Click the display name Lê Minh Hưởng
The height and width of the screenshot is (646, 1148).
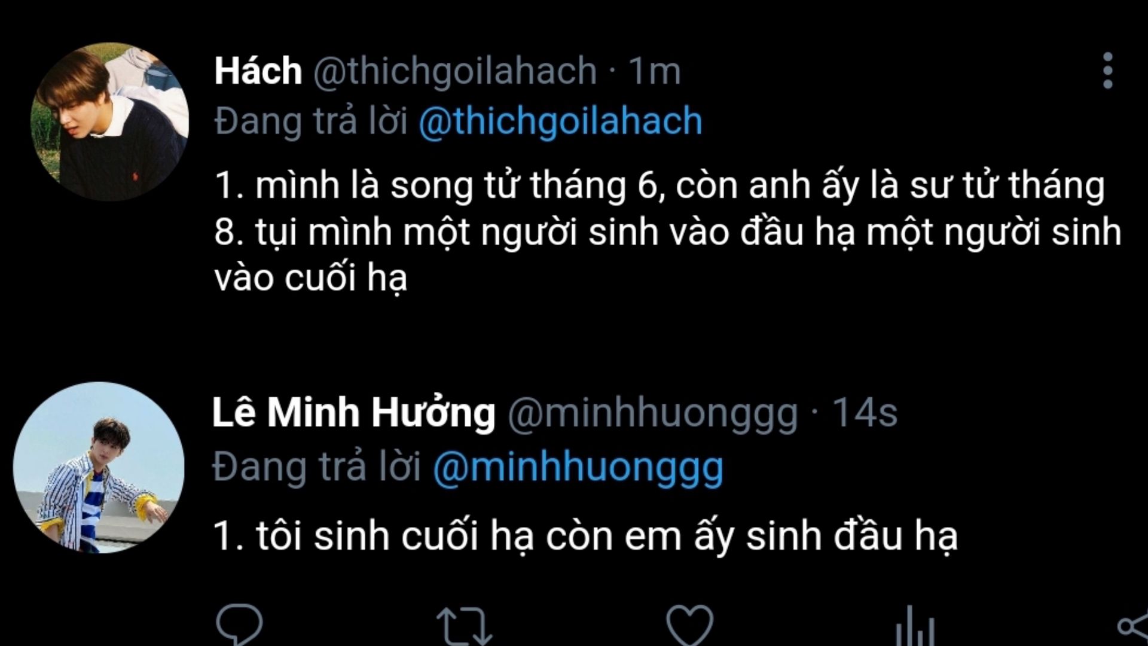point(354,413)
